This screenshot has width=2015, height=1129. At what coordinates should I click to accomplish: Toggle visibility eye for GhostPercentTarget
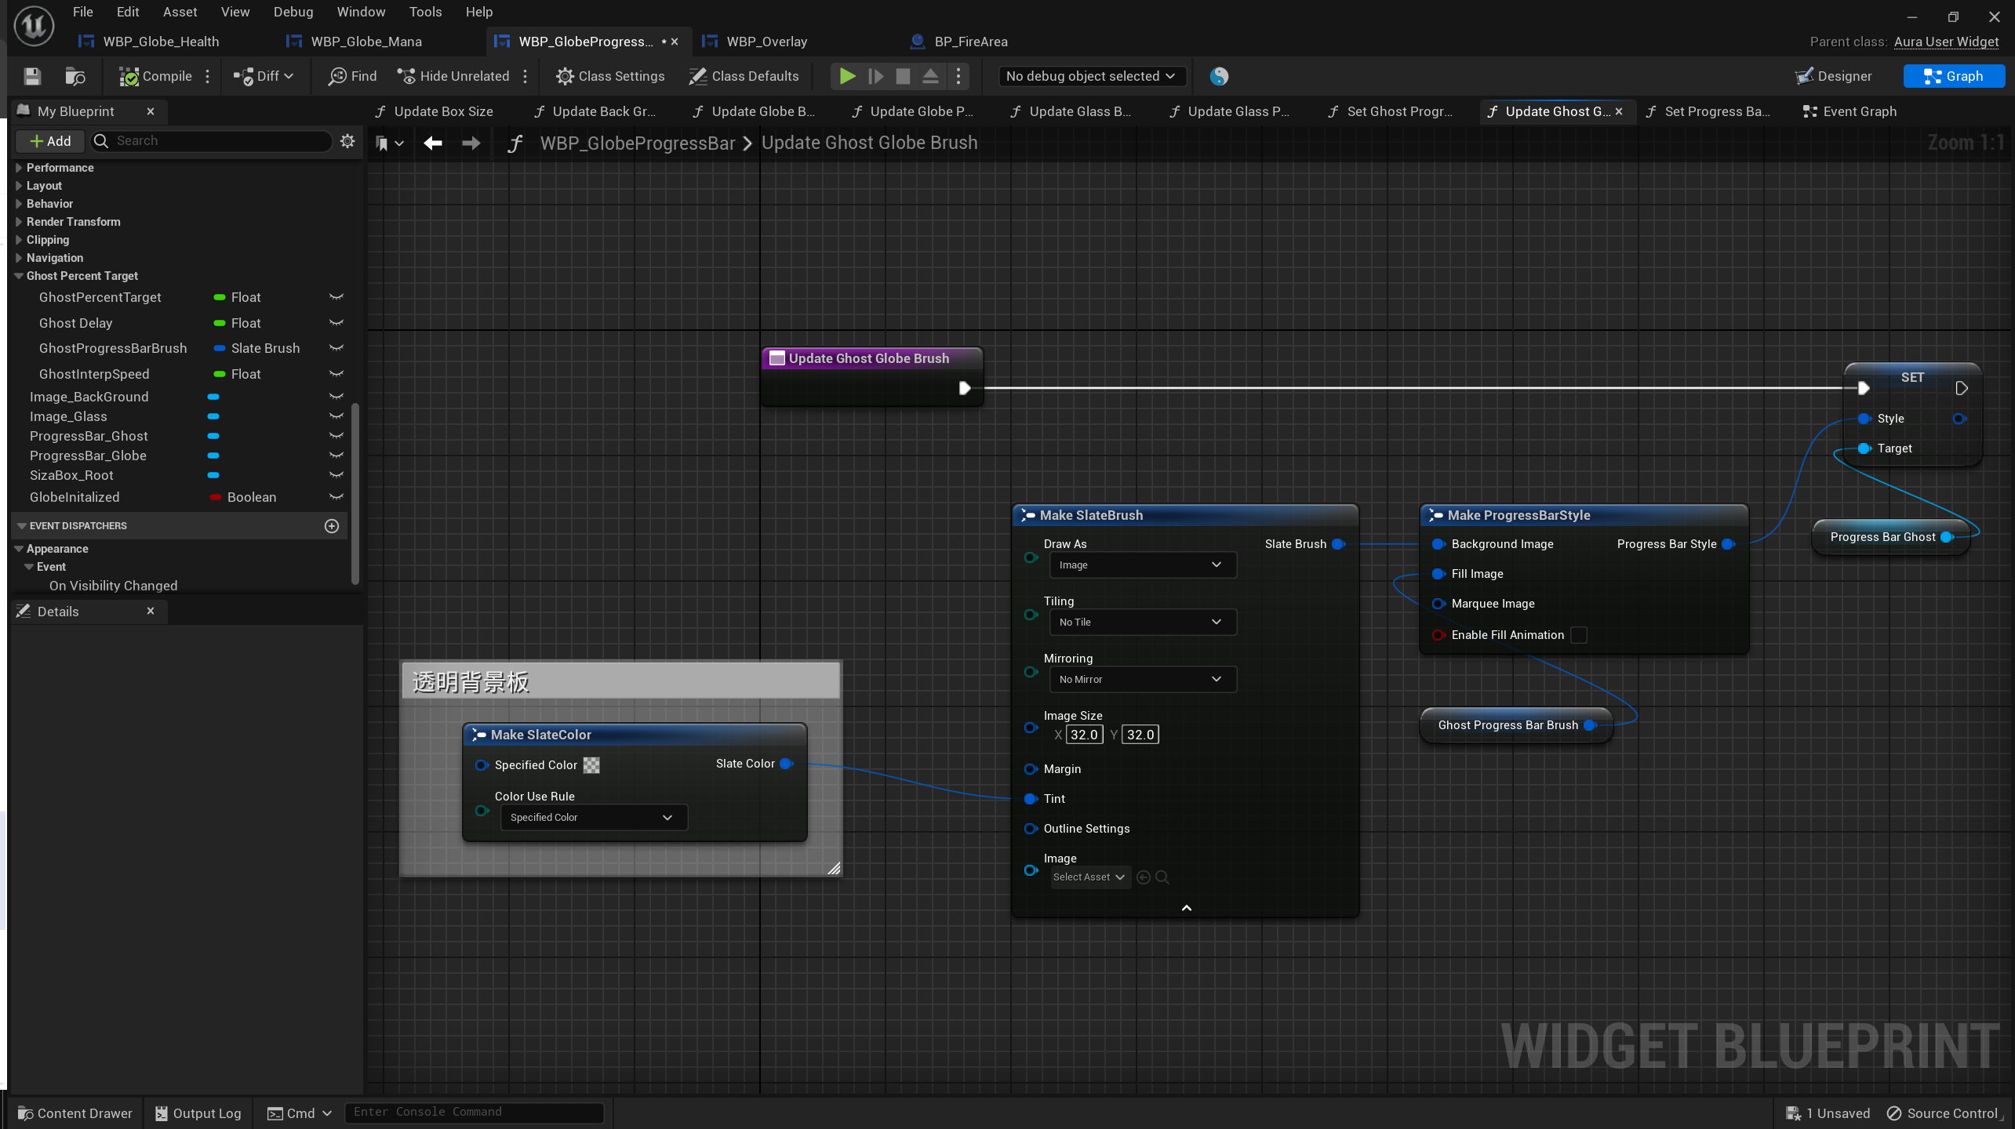pyautogui.click(x=336, y=297)
